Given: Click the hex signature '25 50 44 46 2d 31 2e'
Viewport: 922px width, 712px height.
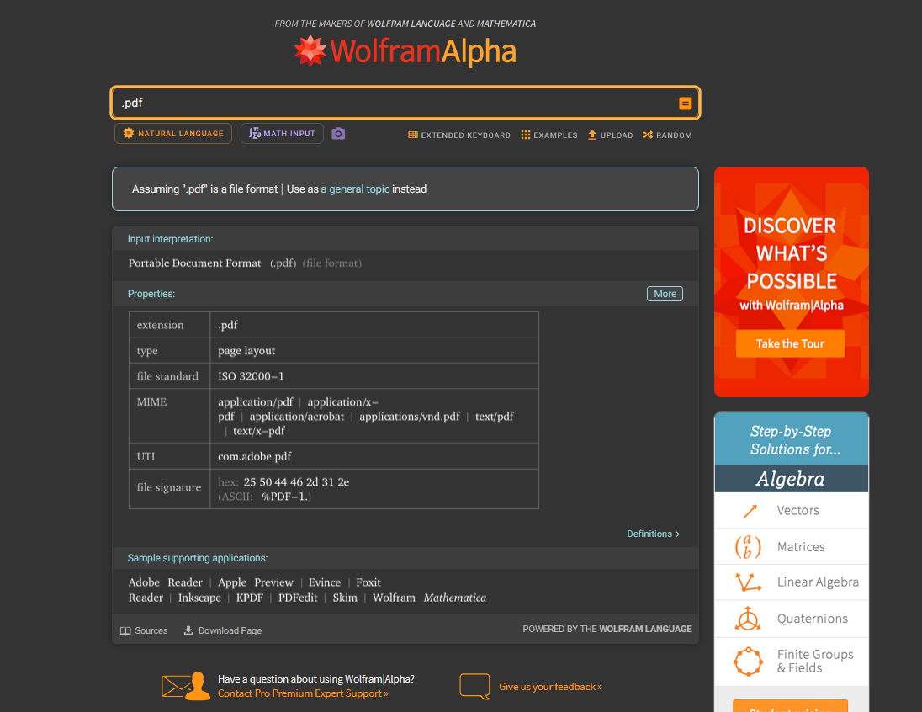Looking at the screenshot, I should [x=296, y=482].
